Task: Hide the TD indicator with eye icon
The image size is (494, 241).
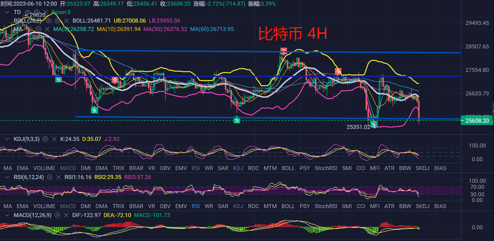Action: [x=27, y=12]
